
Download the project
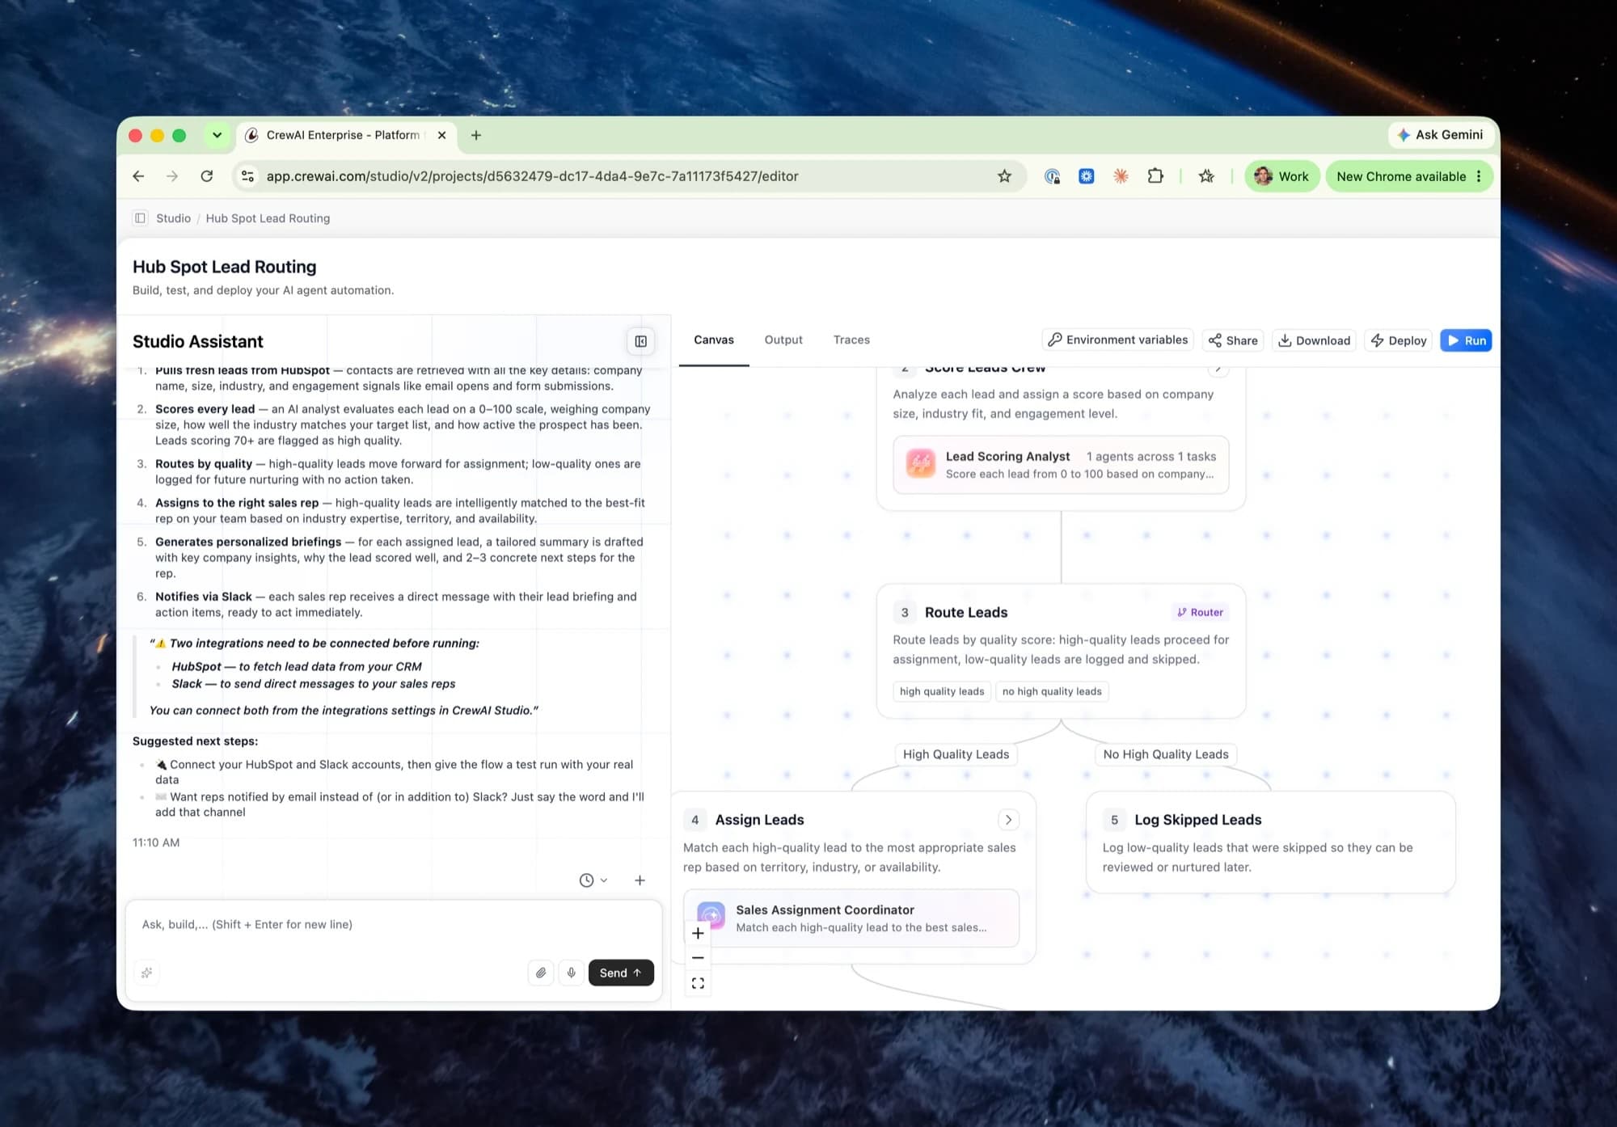click(x=1314, y=340)
